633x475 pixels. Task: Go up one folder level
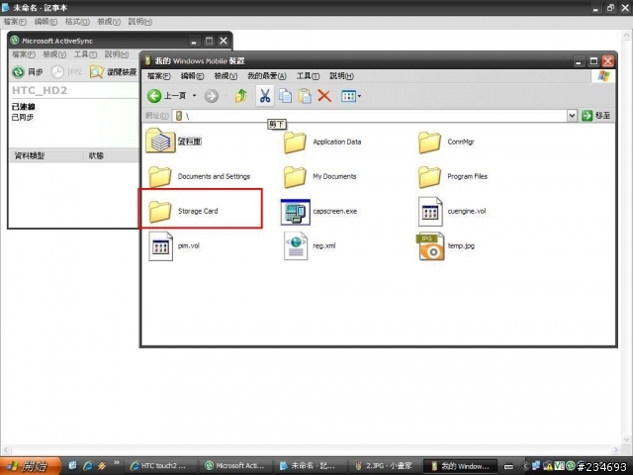(x=241, y=96)
